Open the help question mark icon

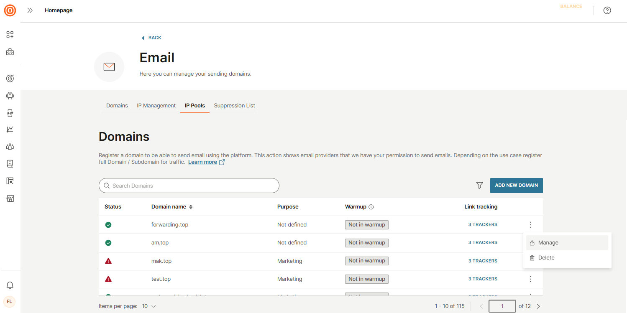click(x=607, y=10)
